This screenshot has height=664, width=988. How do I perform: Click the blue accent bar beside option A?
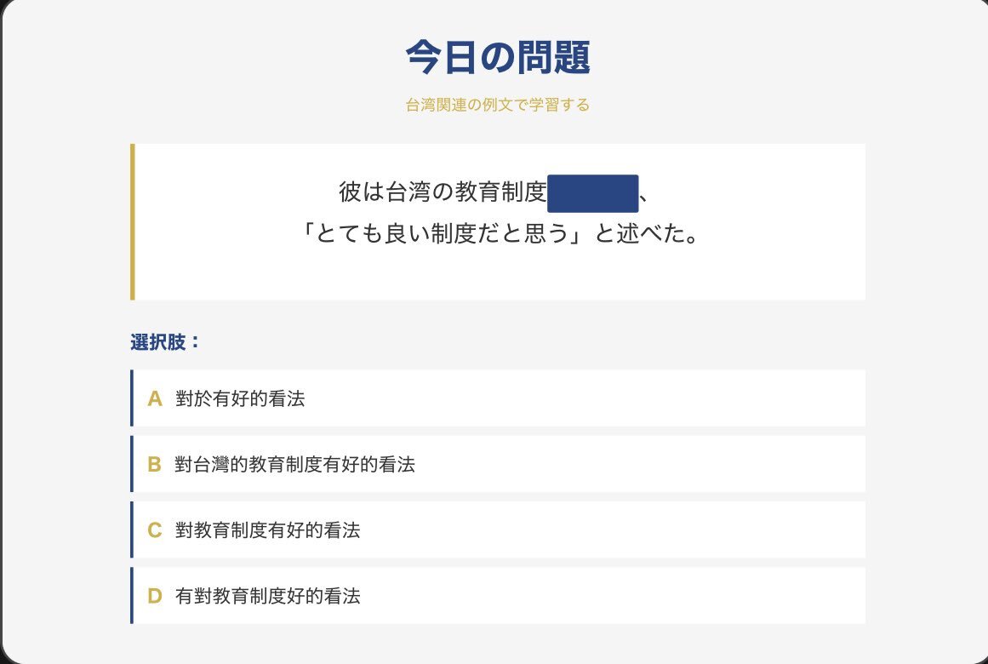pyautogui.click(x=132, y=398)
